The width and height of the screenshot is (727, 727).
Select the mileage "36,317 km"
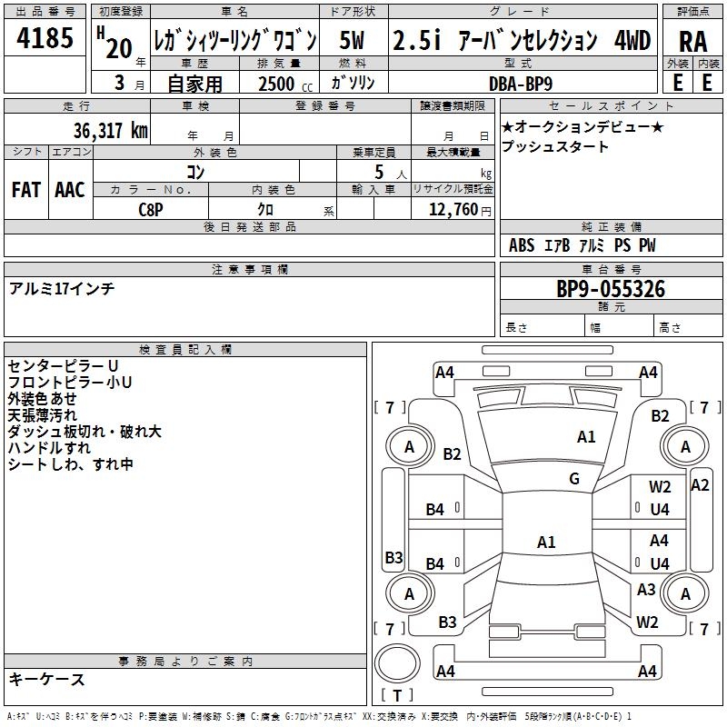point(110,130)
